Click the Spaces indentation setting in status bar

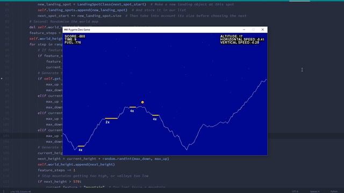pos(315,191)
